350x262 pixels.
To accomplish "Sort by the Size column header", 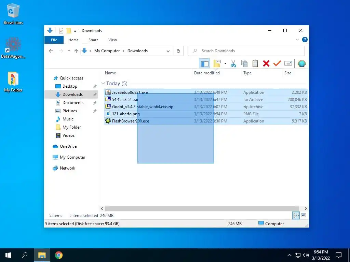I will click(288, 73).
